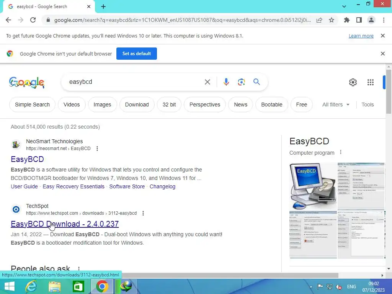Click the horizontal scrollbar right arrow
This screenshot has height=294, width=392.
pyautogui.click(x=382, y=275)
